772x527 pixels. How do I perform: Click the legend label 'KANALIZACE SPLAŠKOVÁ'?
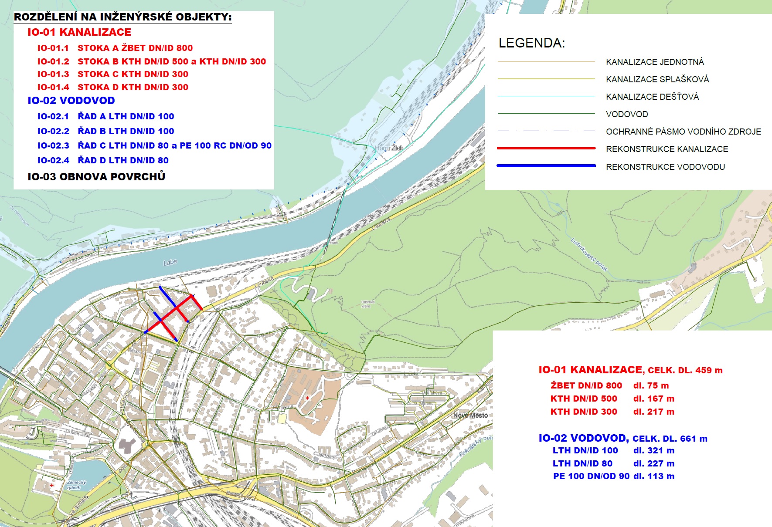[x=657, y=79]
